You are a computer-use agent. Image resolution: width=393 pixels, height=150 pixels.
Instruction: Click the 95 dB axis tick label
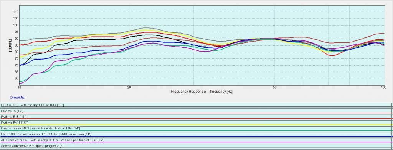[16, 32]
